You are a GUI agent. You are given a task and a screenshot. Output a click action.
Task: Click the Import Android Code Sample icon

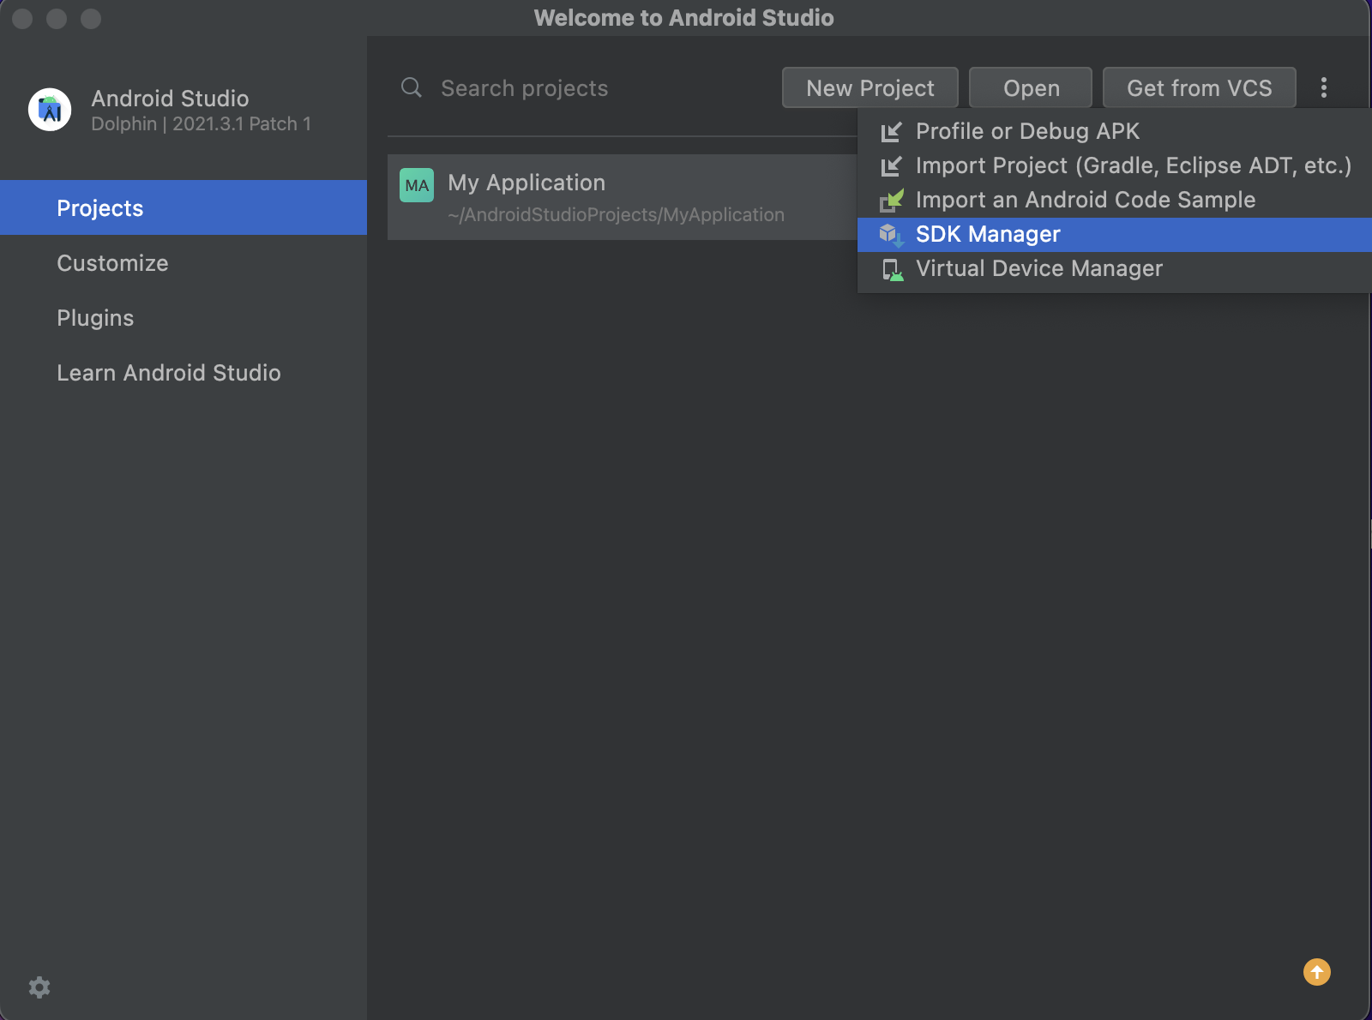click(x=892, y=200)
